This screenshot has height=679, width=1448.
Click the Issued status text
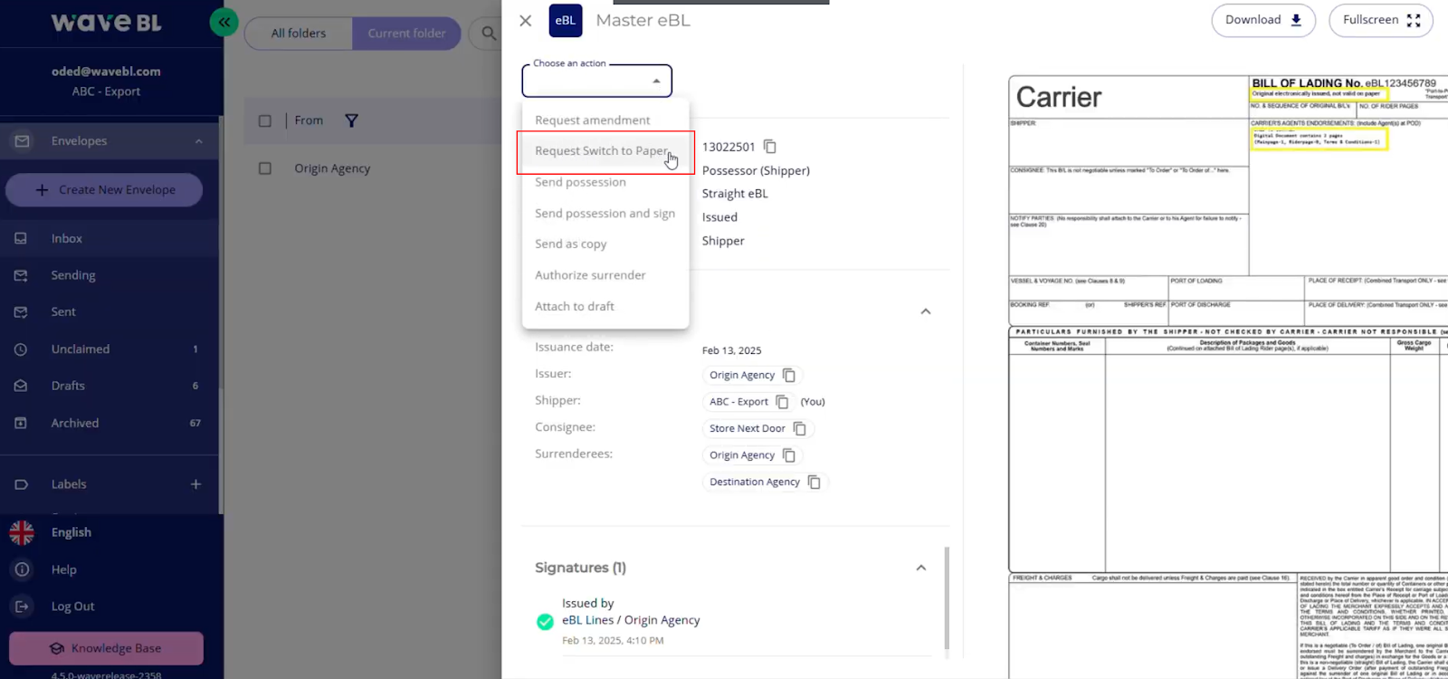tap(719, 217)
